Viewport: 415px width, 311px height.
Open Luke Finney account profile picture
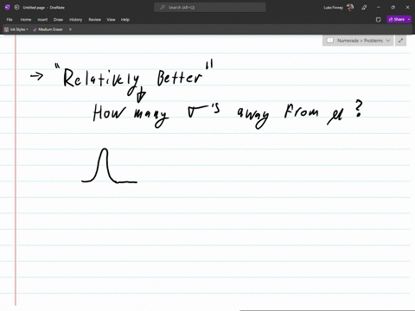click(350, 8)
